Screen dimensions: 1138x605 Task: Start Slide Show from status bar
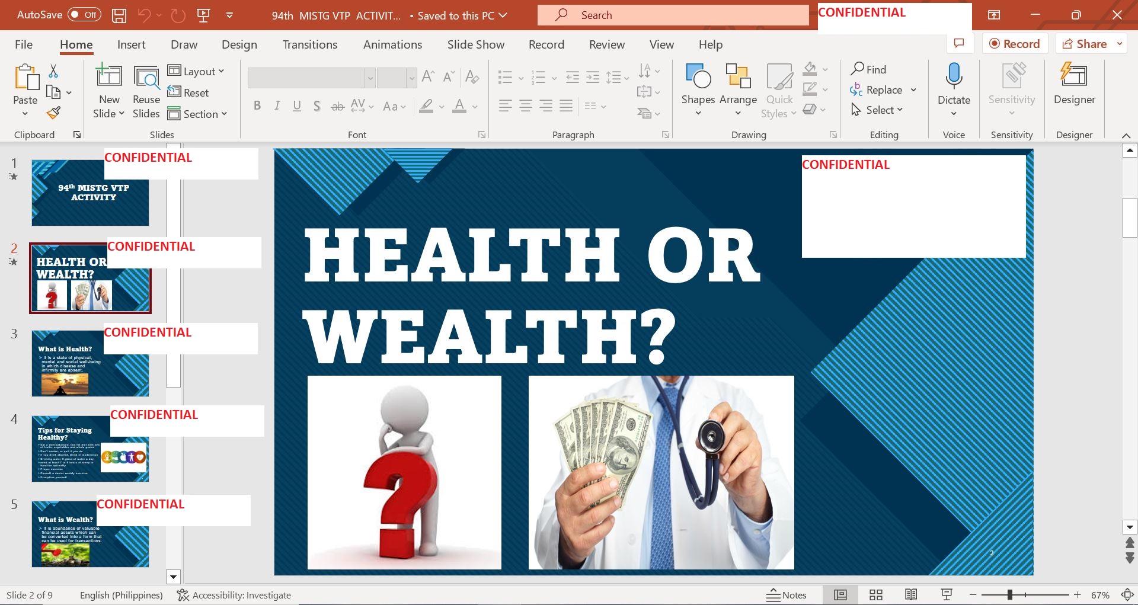[947, 595]
